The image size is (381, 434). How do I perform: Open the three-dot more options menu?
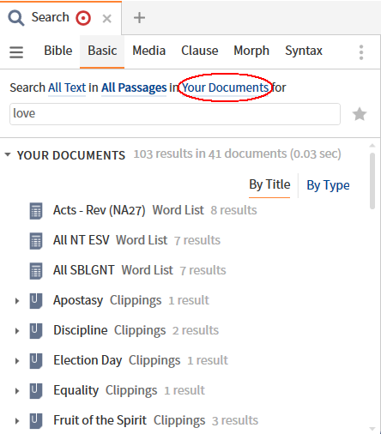tap(361, 52)
